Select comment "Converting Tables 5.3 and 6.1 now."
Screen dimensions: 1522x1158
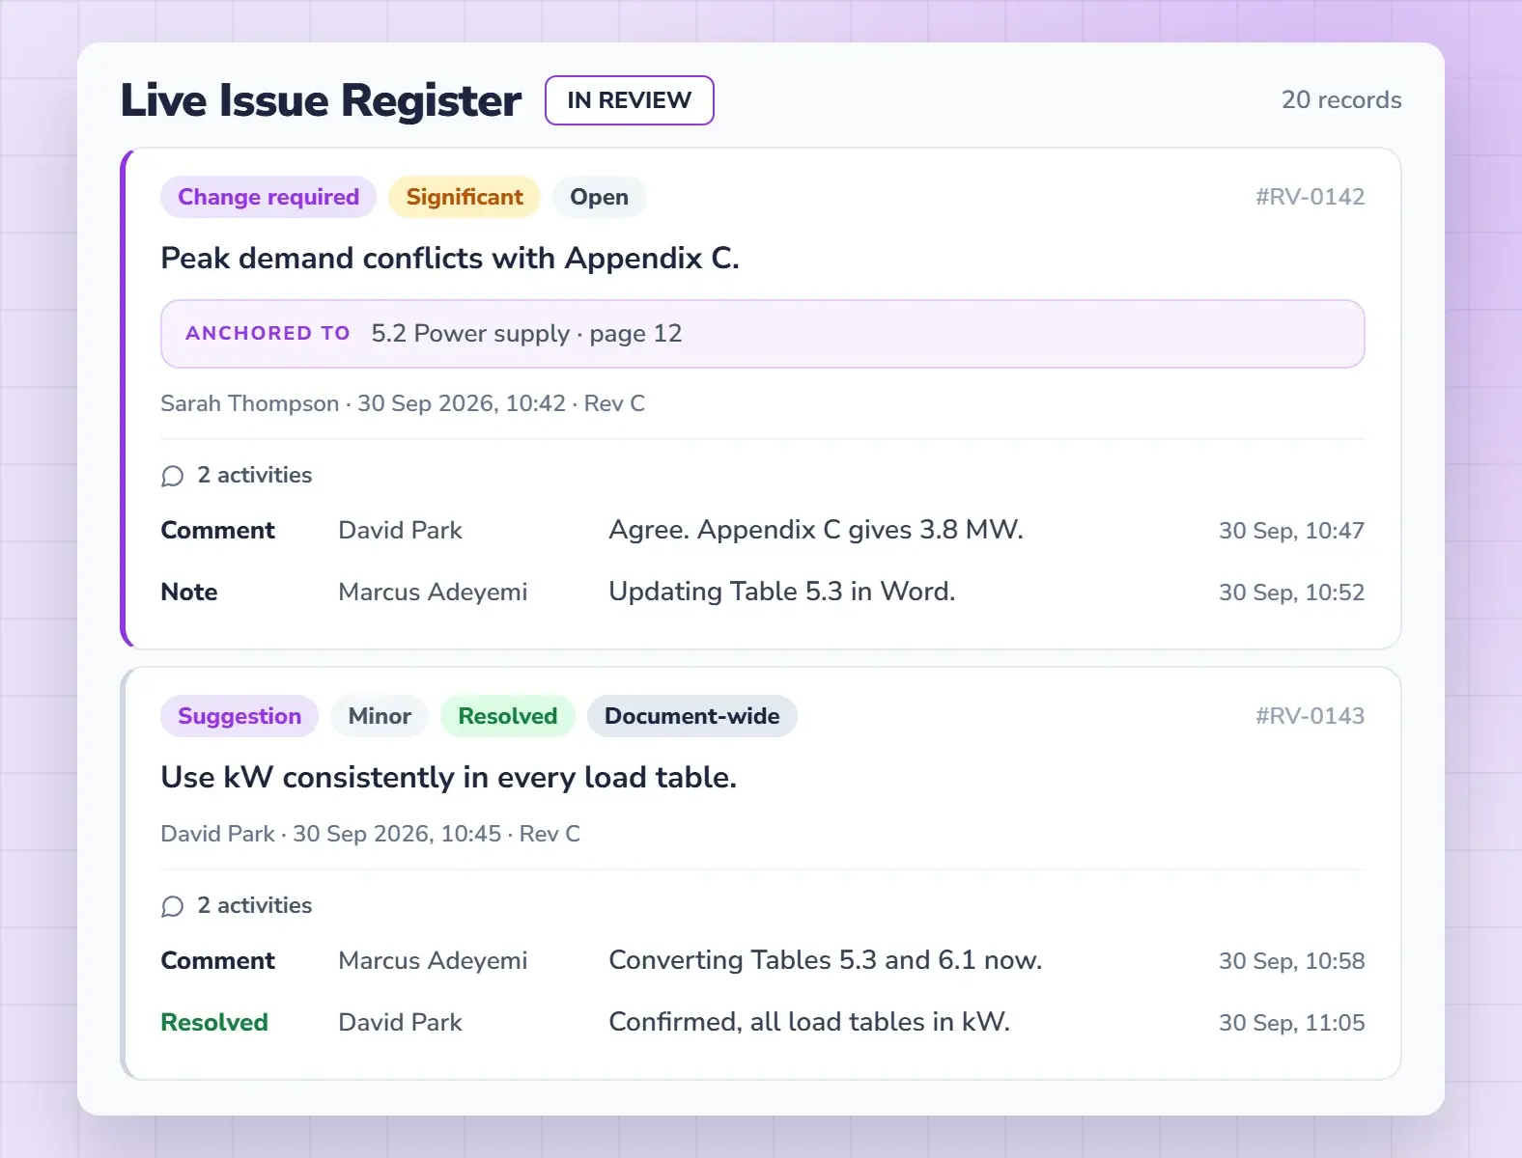[x=826, y=960]
